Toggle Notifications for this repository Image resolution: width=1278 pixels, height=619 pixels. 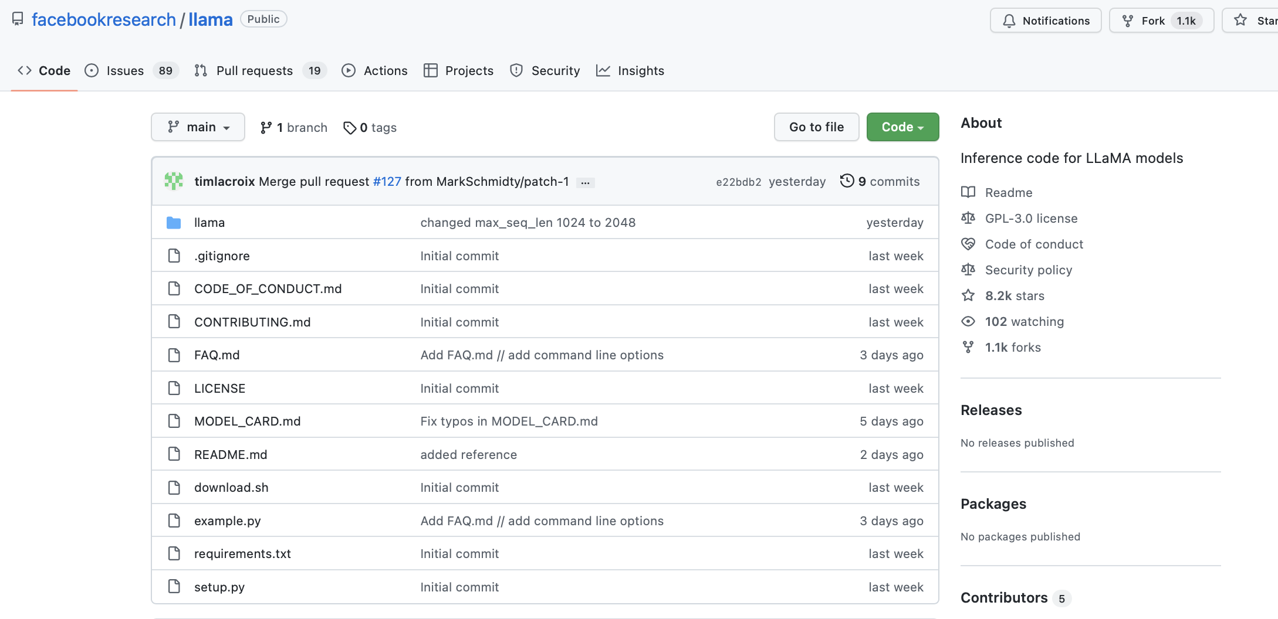pos(1045,20)
